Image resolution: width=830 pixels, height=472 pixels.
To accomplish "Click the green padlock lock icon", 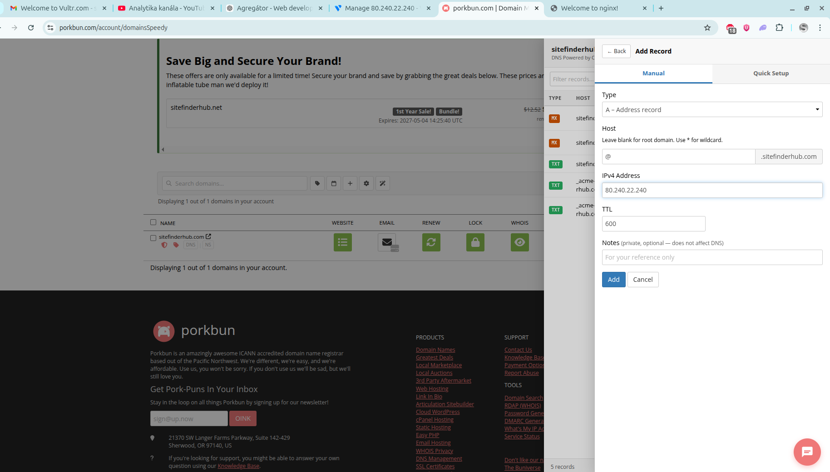I will coord(475,242).
